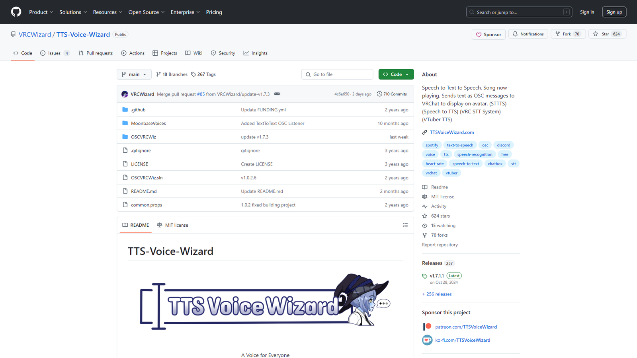Click the vtuber topic tag
The image size is (637, 358).
[x=451, y=173]
